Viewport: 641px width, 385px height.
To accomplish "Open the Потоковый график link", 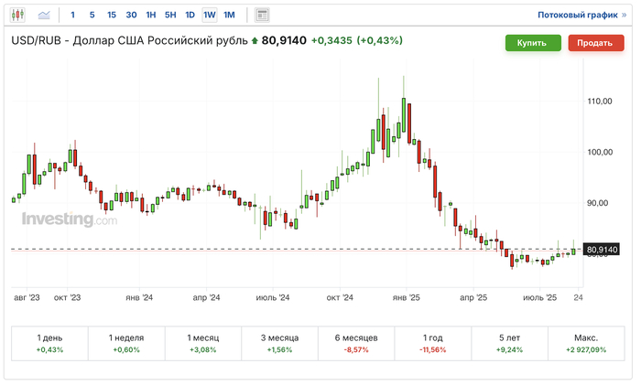I will point(581,15).
